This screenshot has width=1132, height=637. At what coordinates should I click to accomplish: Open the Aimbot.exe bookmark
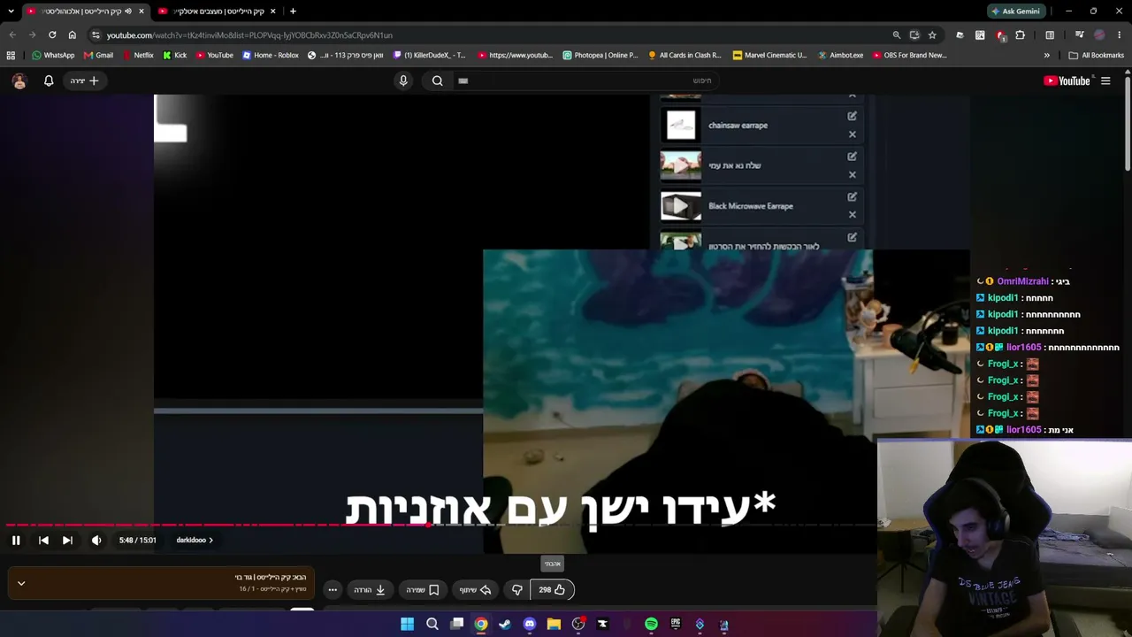[x=840, y=55]
